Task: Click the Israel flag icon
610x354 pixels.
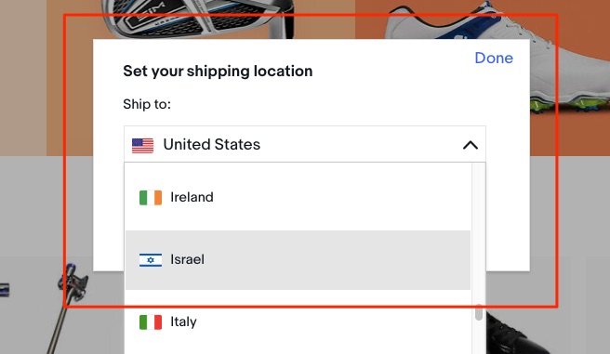Action: click(151, 260)
